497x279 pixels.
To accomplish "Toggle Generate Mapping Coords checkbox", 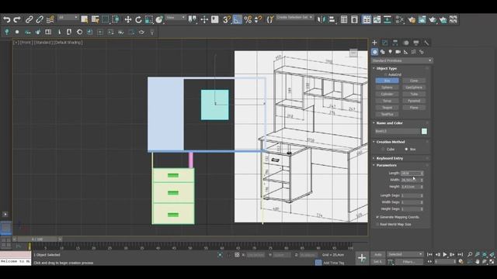I will [377, 217].
